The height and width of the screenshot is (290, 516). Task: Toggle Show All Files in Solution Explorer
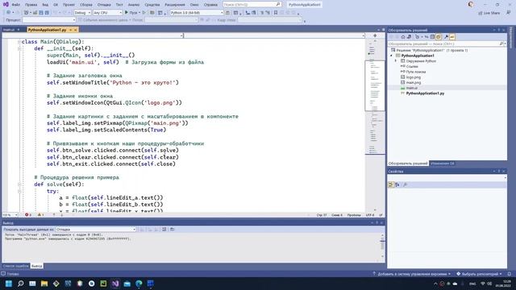(x=439, y=37)
